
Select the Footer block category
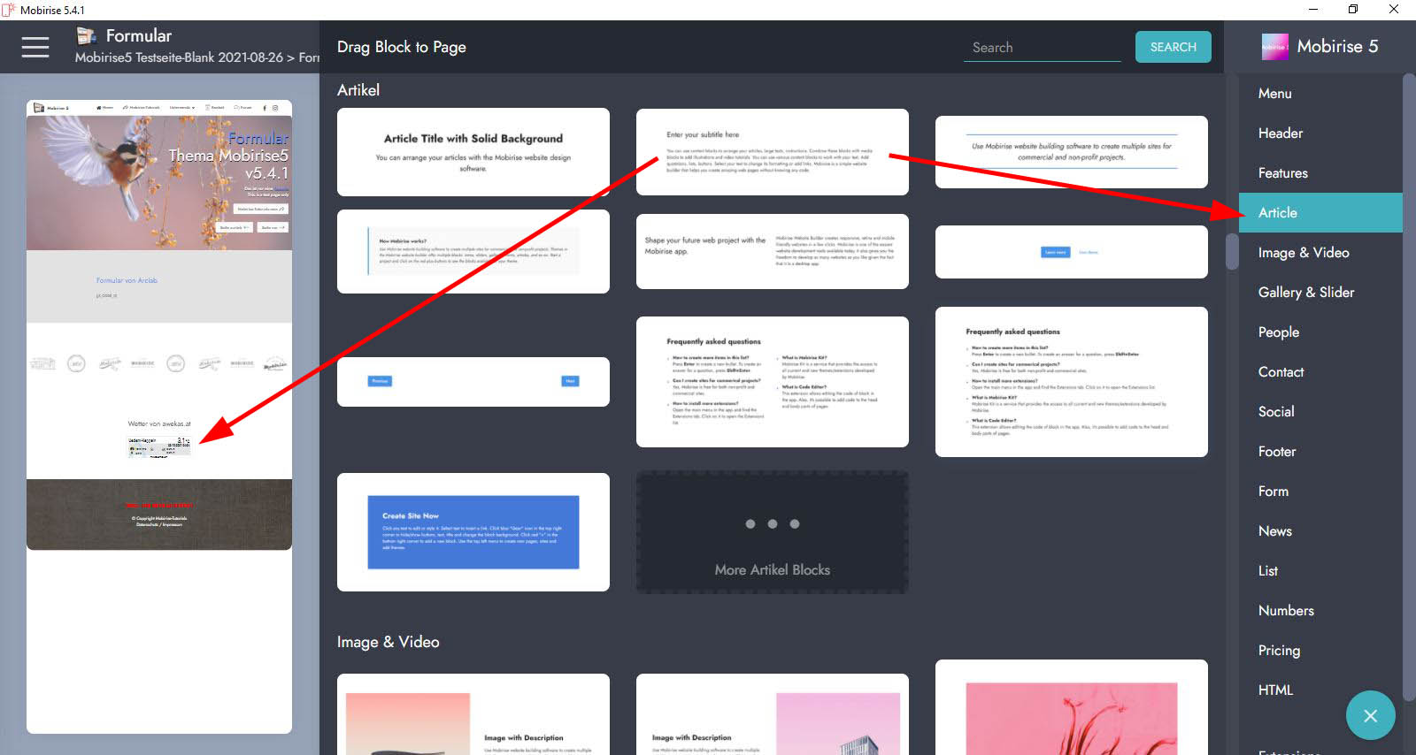tap(1276, 452)
